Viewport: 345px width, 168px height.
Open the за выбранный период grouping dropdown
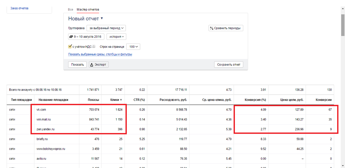coord(106,28)
